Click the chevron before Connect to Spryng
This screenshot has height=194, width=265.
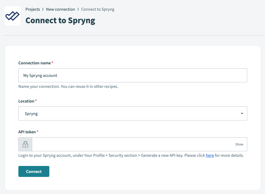point(78,9)
